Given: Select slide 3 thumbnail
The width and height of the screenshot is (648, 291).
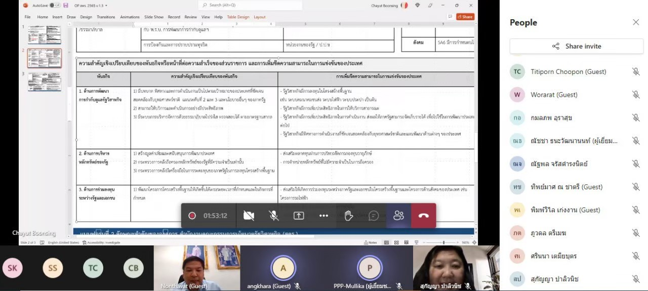Looking at the screenshot, I should tap(45, 81).
